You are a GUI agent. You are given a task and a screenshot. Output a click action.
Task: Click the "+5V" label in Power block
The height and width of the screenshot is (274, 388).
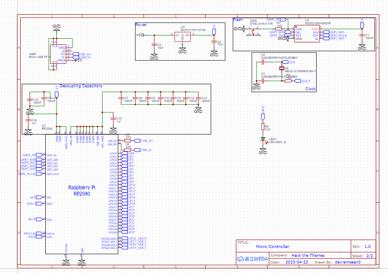(x=140, y=35)
